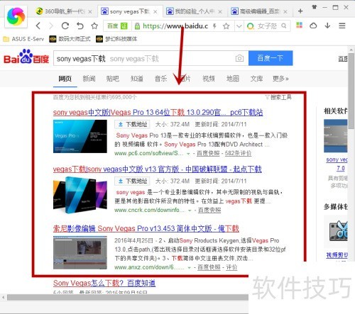
Task: Open 搜索工具 search tools filter
Action: coord(278,97)
